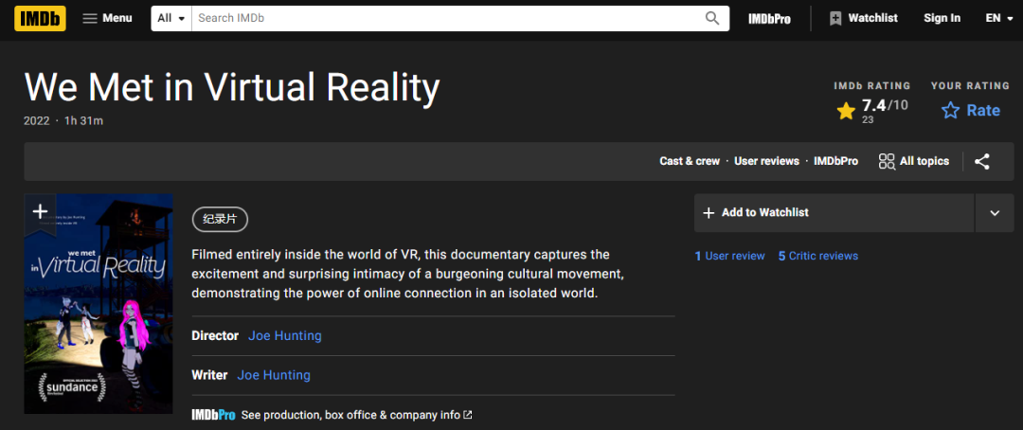This screenshot has width=1023, height=430.
Task: Click the 2022 release year
Action: 37,120
